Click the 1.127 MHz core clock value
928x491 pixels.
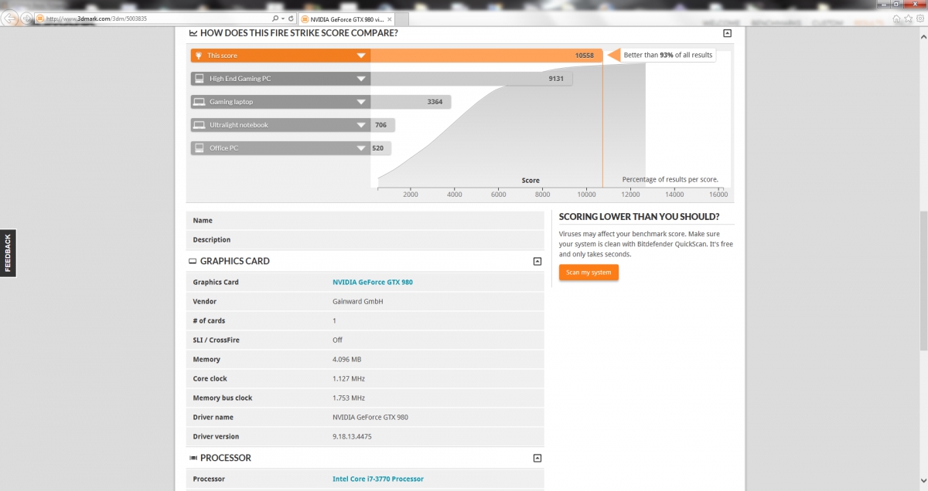coord(349,379)
